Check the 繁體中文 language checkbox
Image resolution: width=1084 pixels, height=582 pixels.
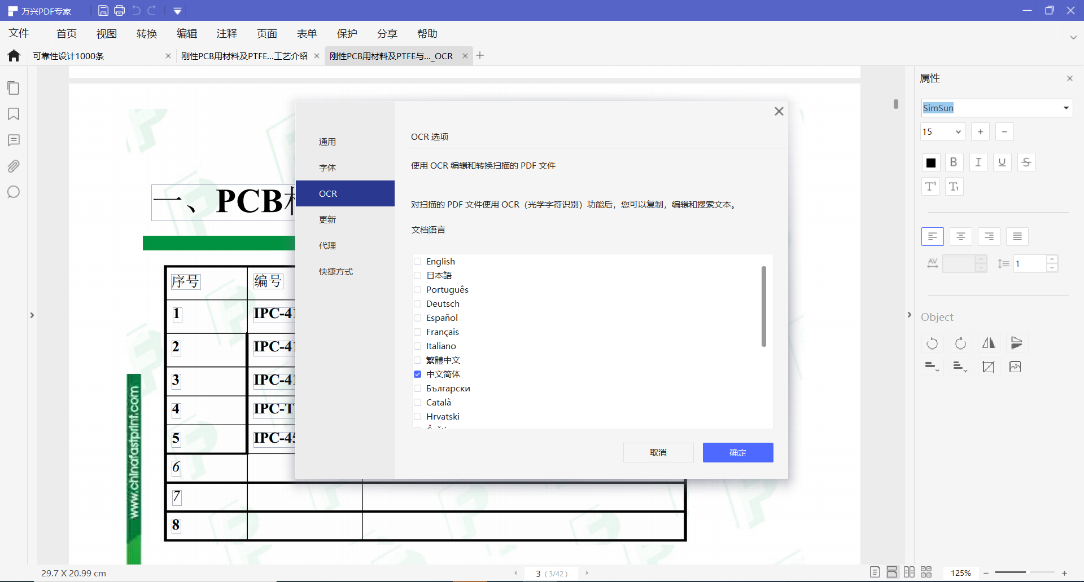click(418, 360)
